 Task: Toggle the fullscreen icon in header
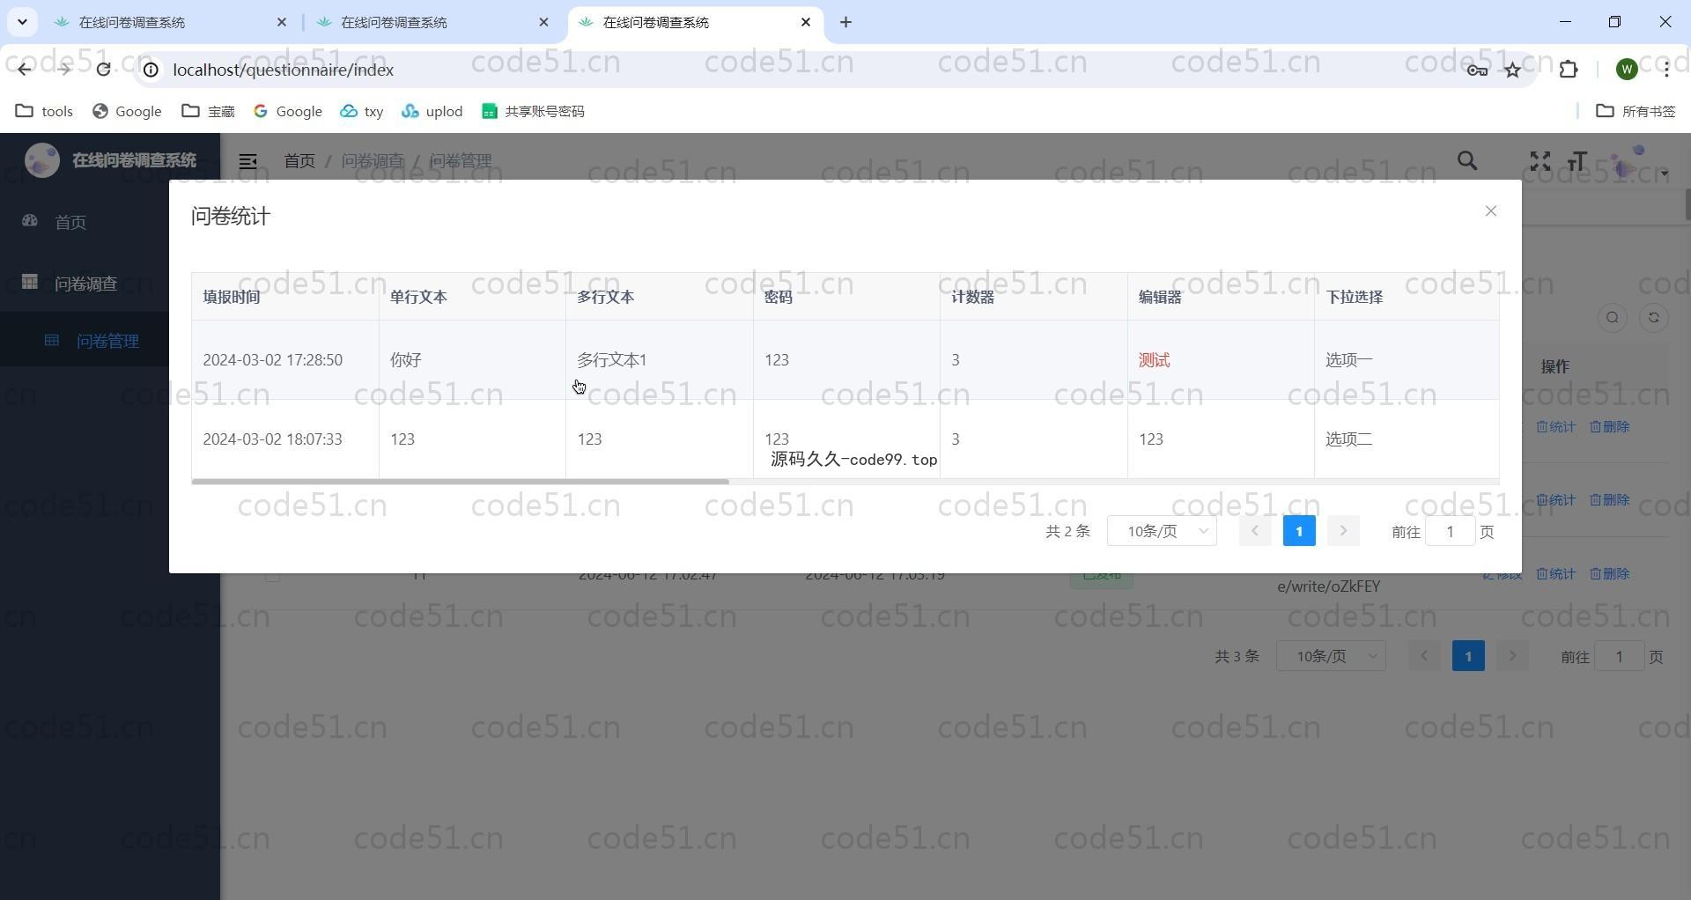click(x=1540, y=161)
